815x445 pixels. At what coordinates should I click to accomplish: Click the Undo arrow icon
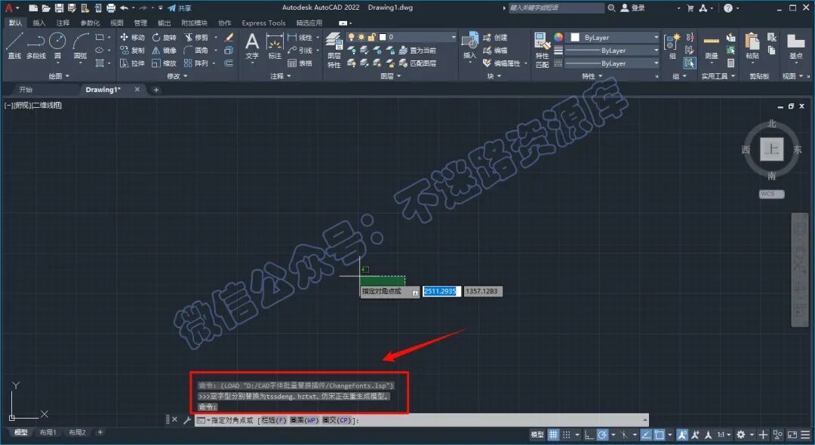(124, 8)
